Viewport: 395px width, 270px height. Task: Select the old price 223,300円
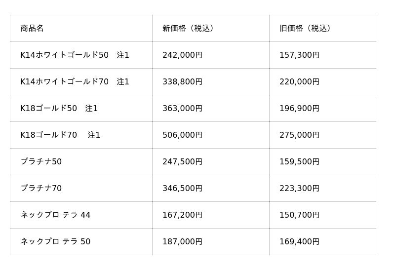(x=299, y=189)
